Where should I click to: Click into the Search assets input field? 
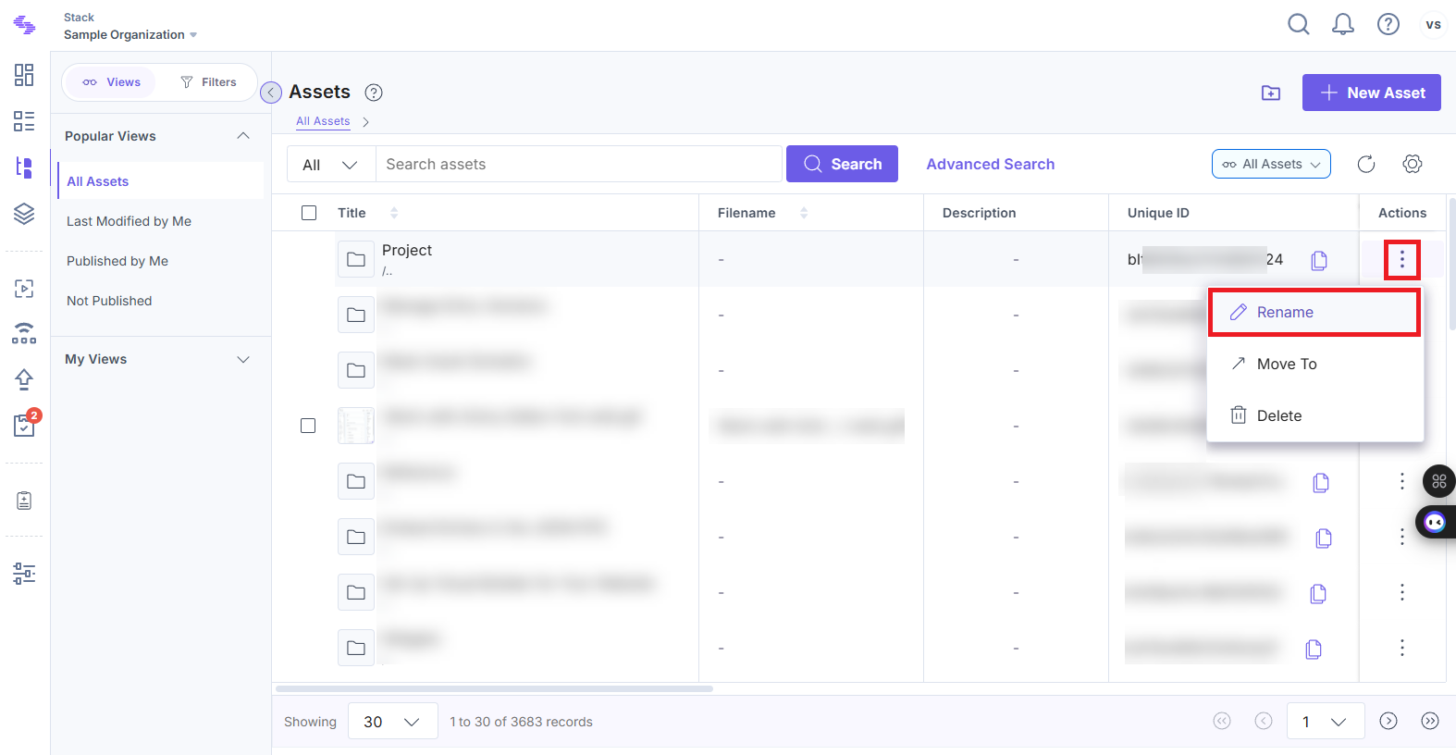tap(578, 165)
